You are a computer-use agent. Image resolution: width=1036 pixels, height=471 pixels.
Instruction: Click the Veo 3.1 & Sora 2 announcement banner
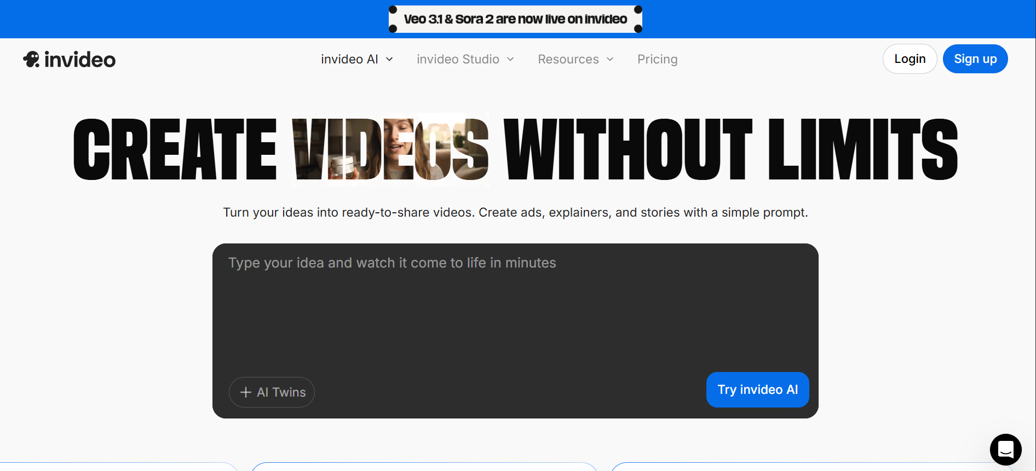click(515, 19)
